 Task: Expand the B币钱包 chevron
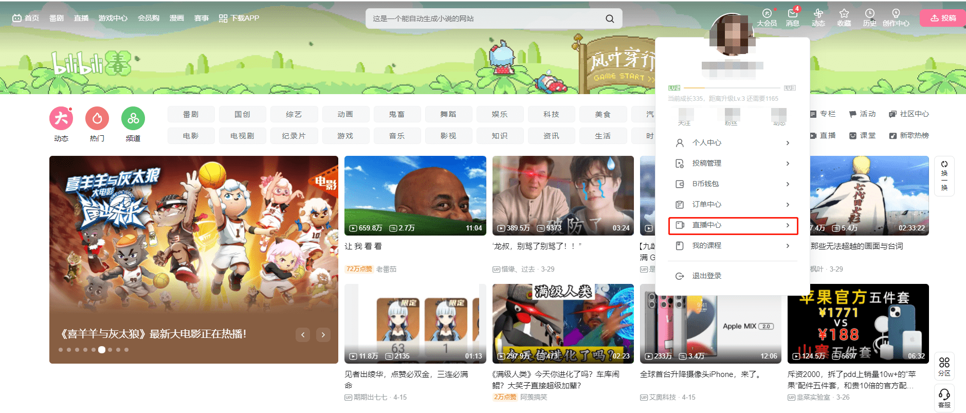coord(788,184)
